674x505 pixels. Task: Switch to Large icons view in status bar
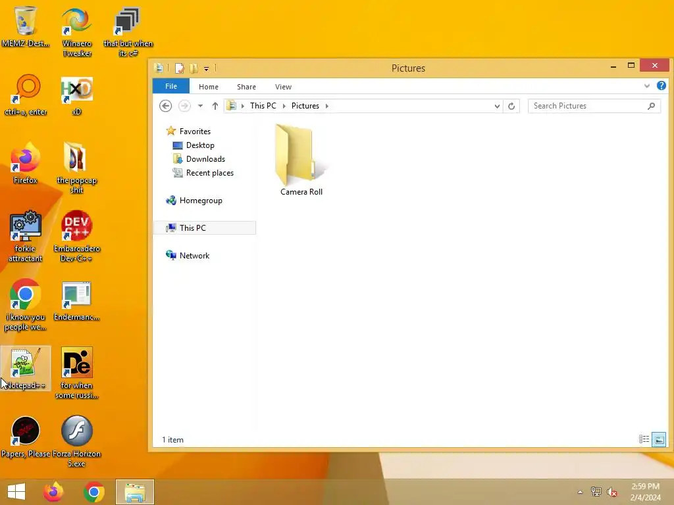pyautogui.click(x=658, y=439)
